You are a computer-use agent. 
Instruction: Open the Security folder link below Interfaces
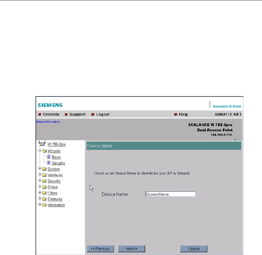(54, 181)
